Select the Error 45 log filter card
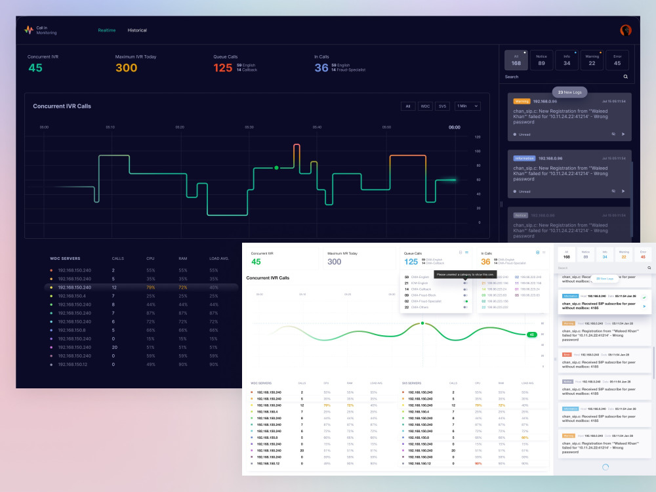This screenshot has height=492, width=656. pyautogui.click(x=617, y=60)
